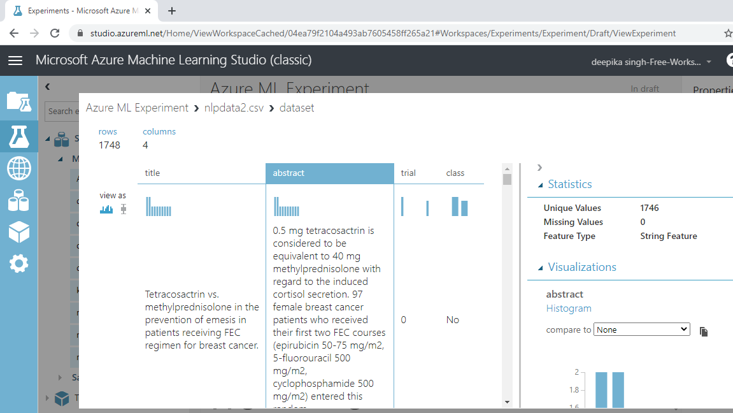The width and height of the screenshot is (733, 413).
Task: Click the Histogram link
Action: [x=569, y=308]
